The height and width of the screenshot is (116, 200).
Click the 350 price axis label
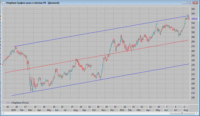point(193,9)
